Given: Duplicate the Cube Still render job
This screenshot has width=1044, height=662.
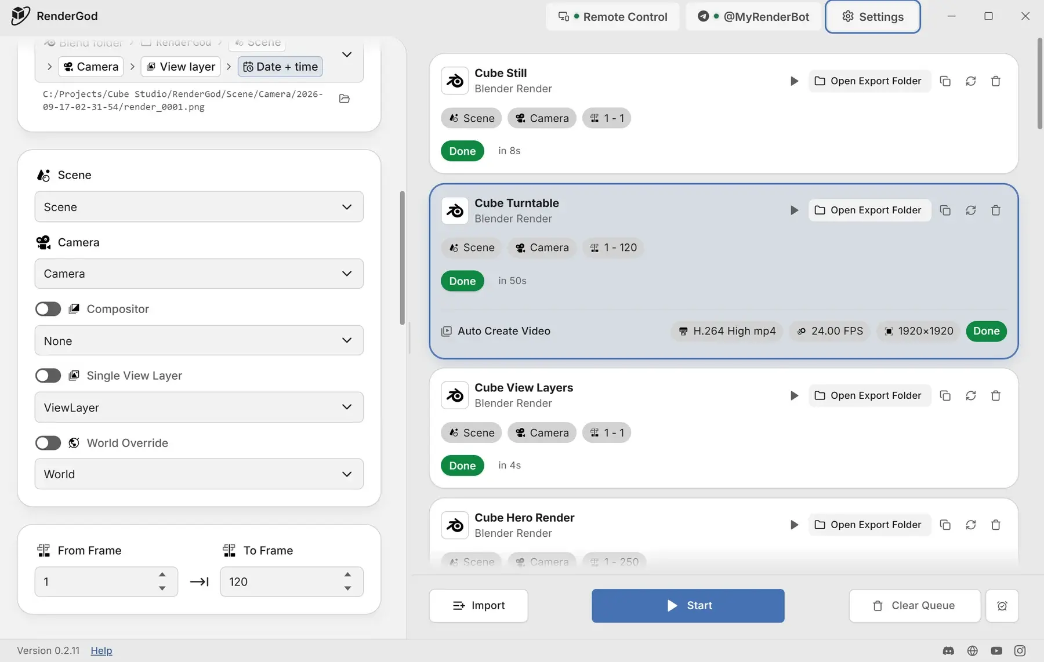Looking at the screenshot, I should tap(945, 81).
